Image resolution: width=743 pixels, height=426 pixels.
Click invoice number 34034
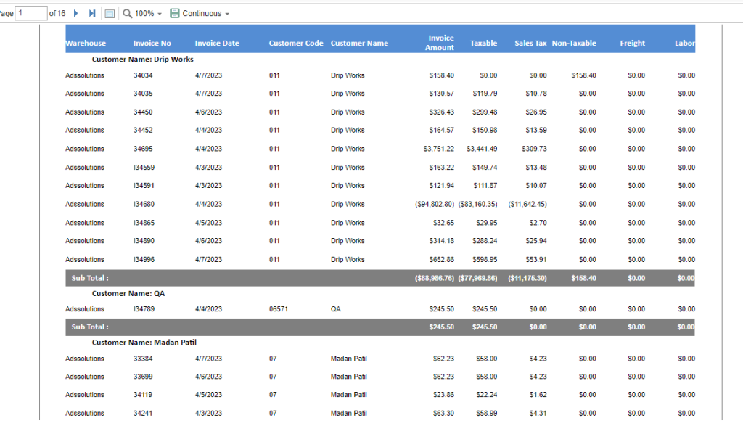tap(143, 75)
